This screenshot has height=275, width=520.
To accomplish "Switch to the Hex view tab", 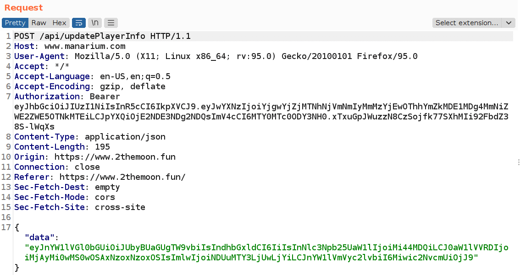I will pyautogui.click(x=59, y=23).
